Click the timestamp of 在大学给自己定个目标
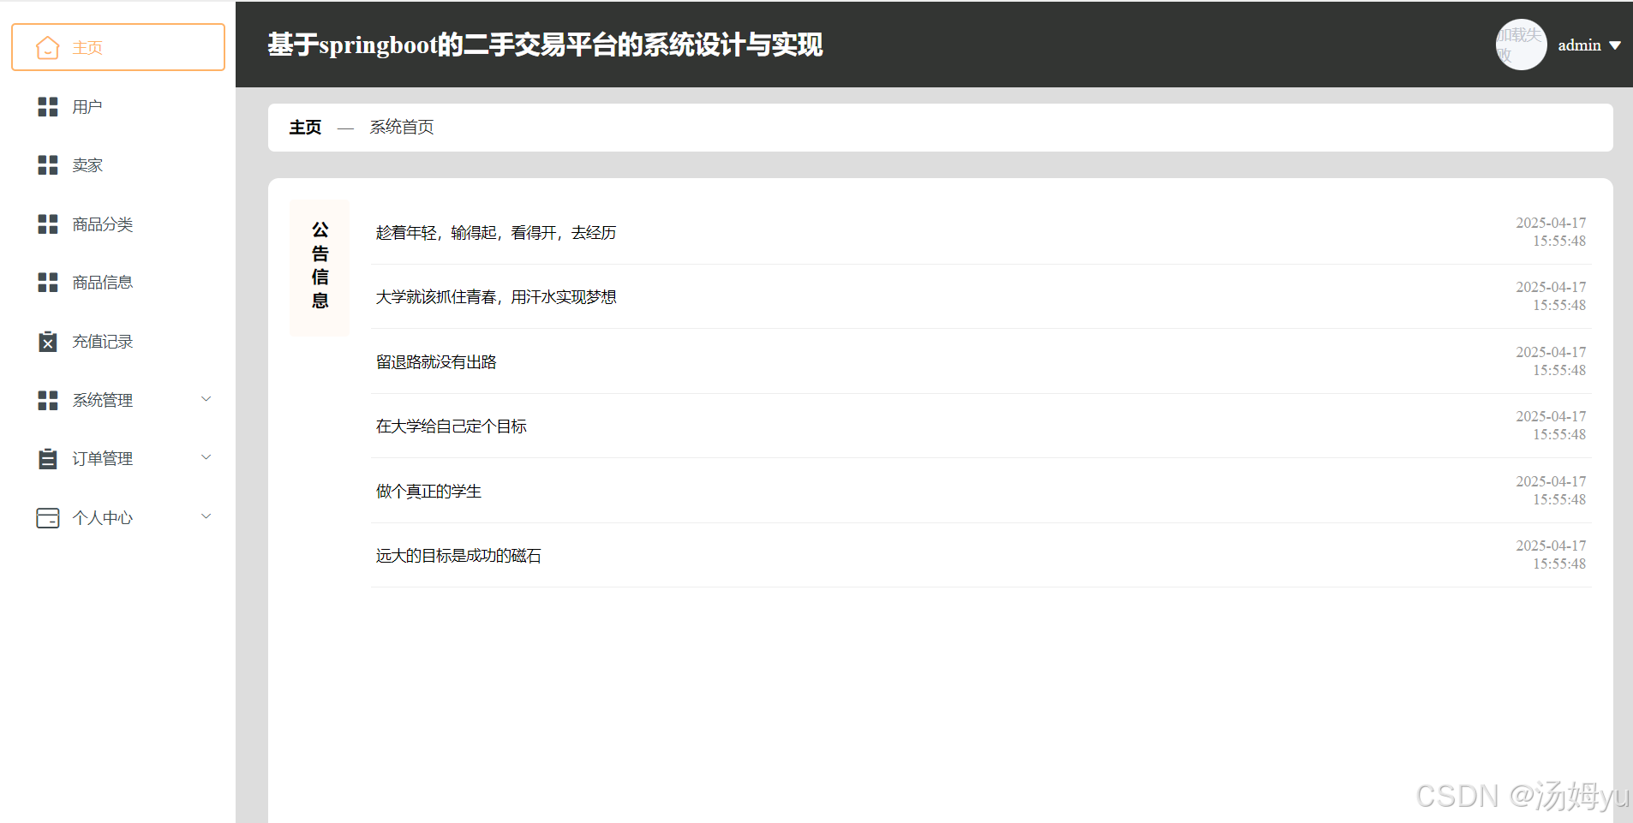Image resolution: width=1633 pixels, height=823 pixels. [1551, 426]
